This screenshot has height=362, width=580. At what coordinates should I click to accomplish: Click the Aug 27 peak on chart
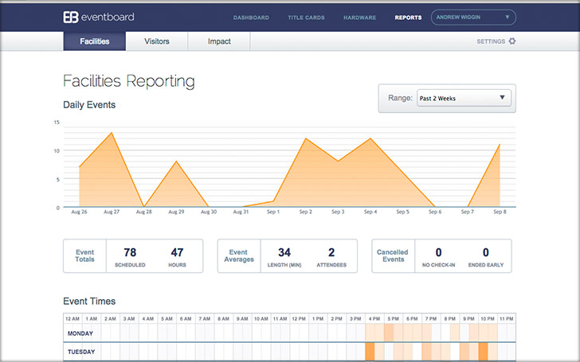tap(112, 133)
